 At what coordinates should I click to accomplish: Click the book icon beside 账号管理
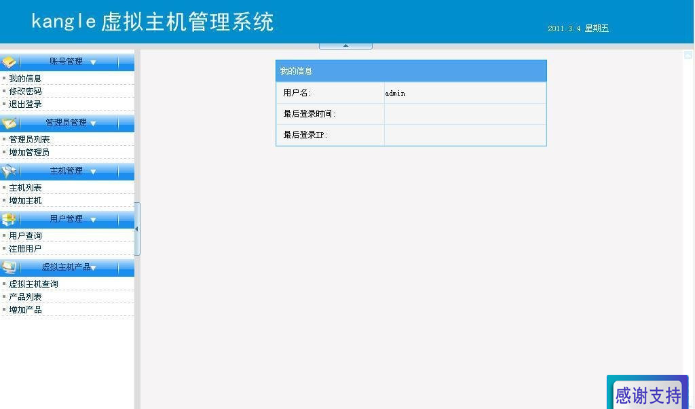(x=9, y=62)
